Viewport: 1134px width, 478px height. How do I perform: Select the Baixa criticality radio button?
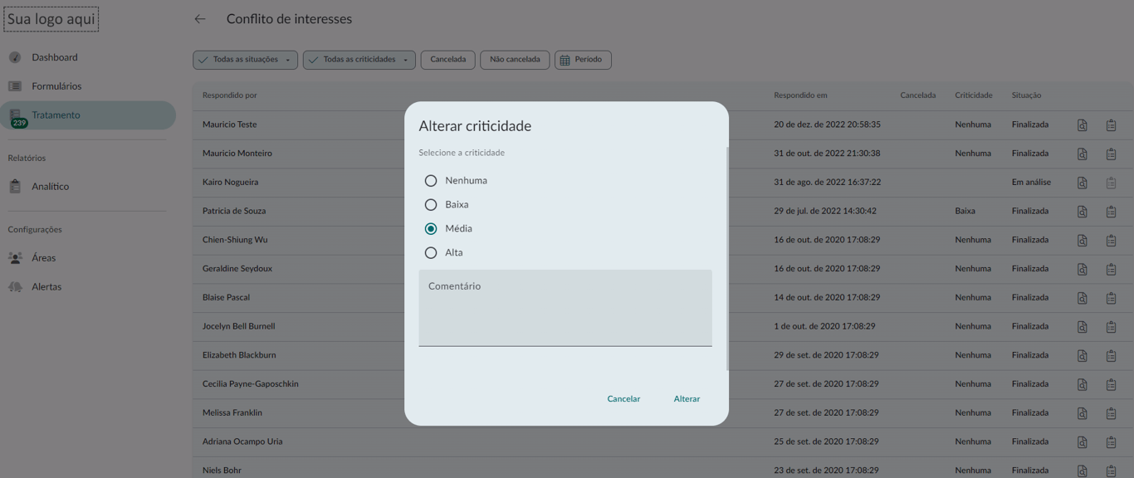(x=431, y=204)
